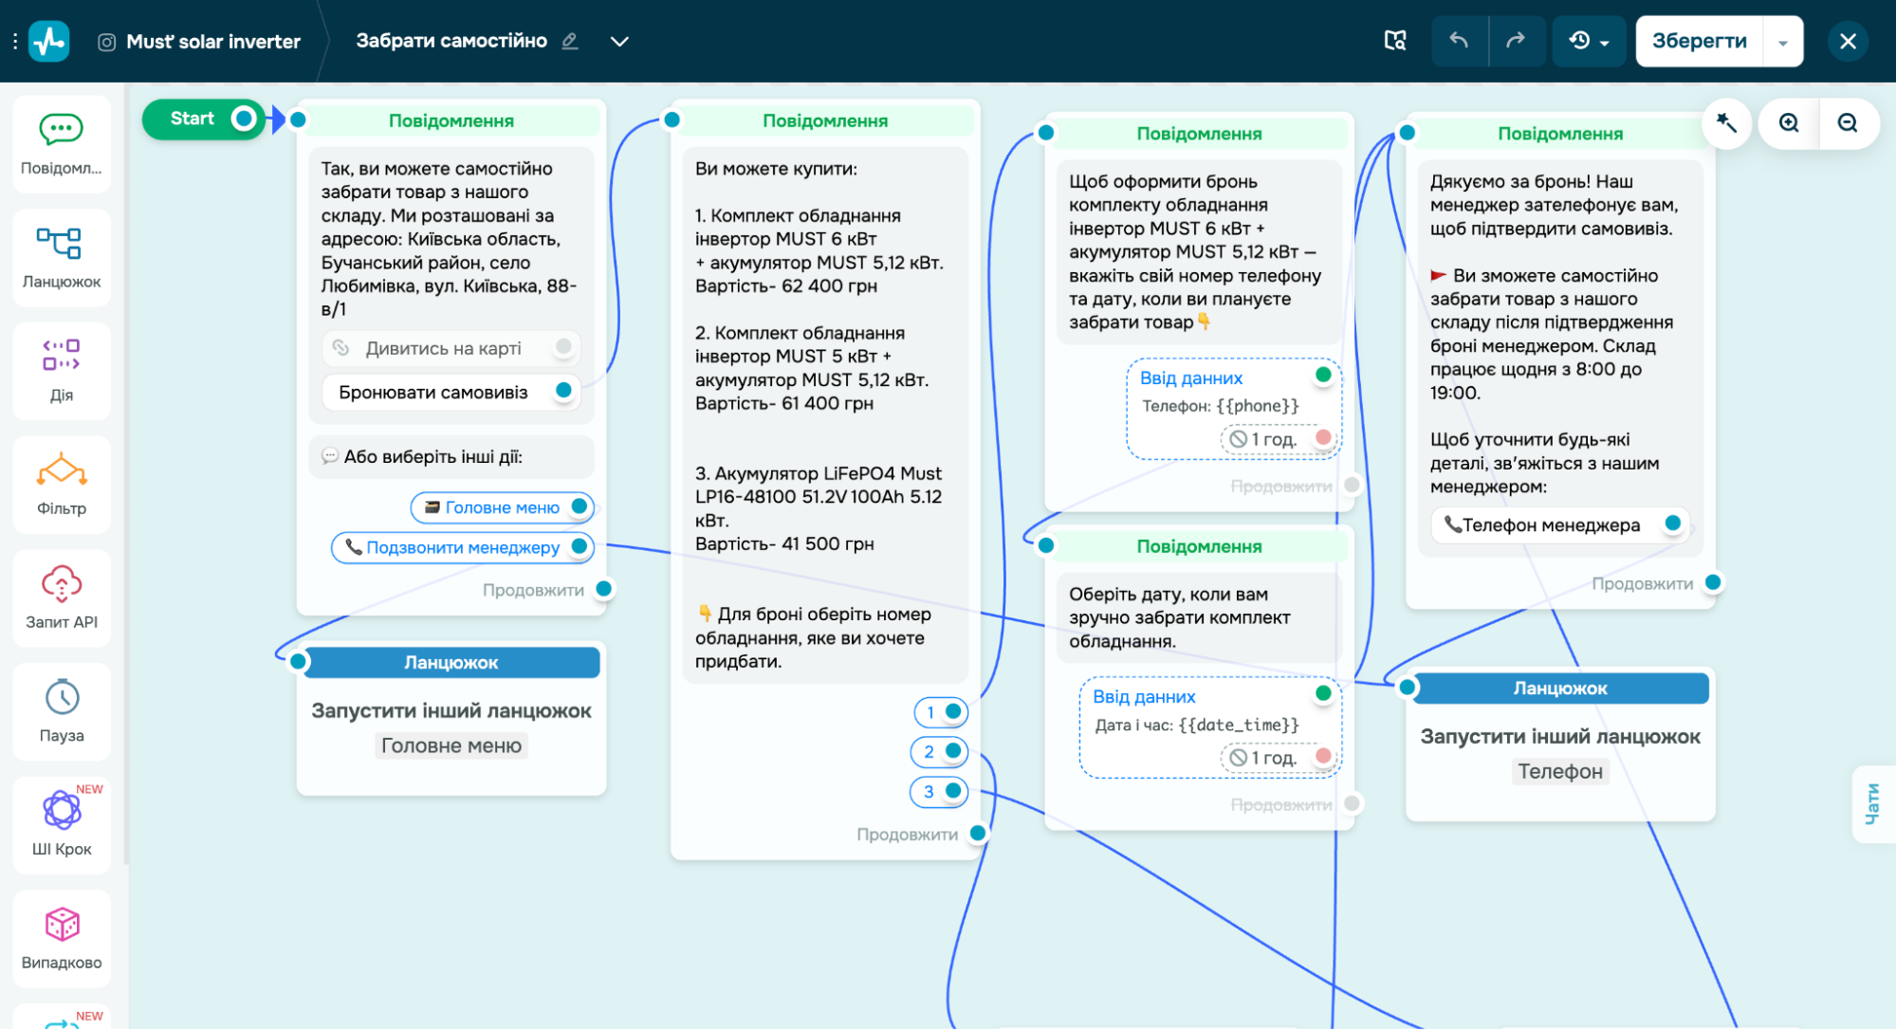Add a Ланцюжок flow block from sidebar

click(62, 258)
